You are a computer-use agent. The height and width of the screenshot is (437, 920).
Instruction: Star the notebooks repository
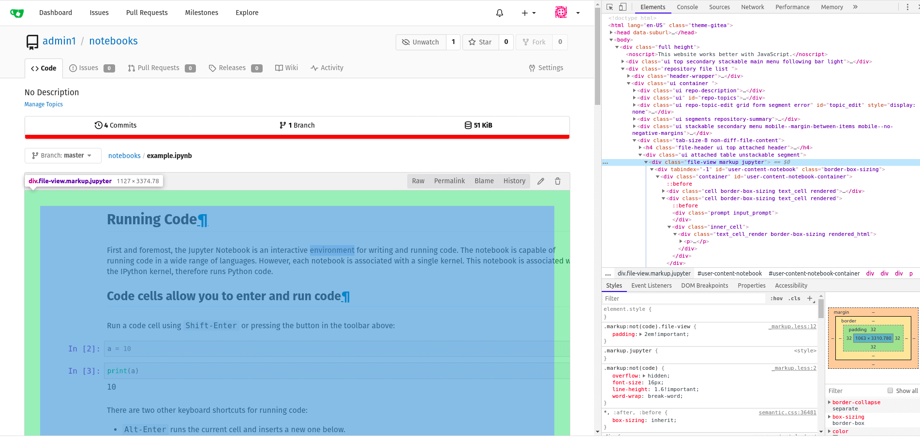pyautogui.click(x=480, y=42)
